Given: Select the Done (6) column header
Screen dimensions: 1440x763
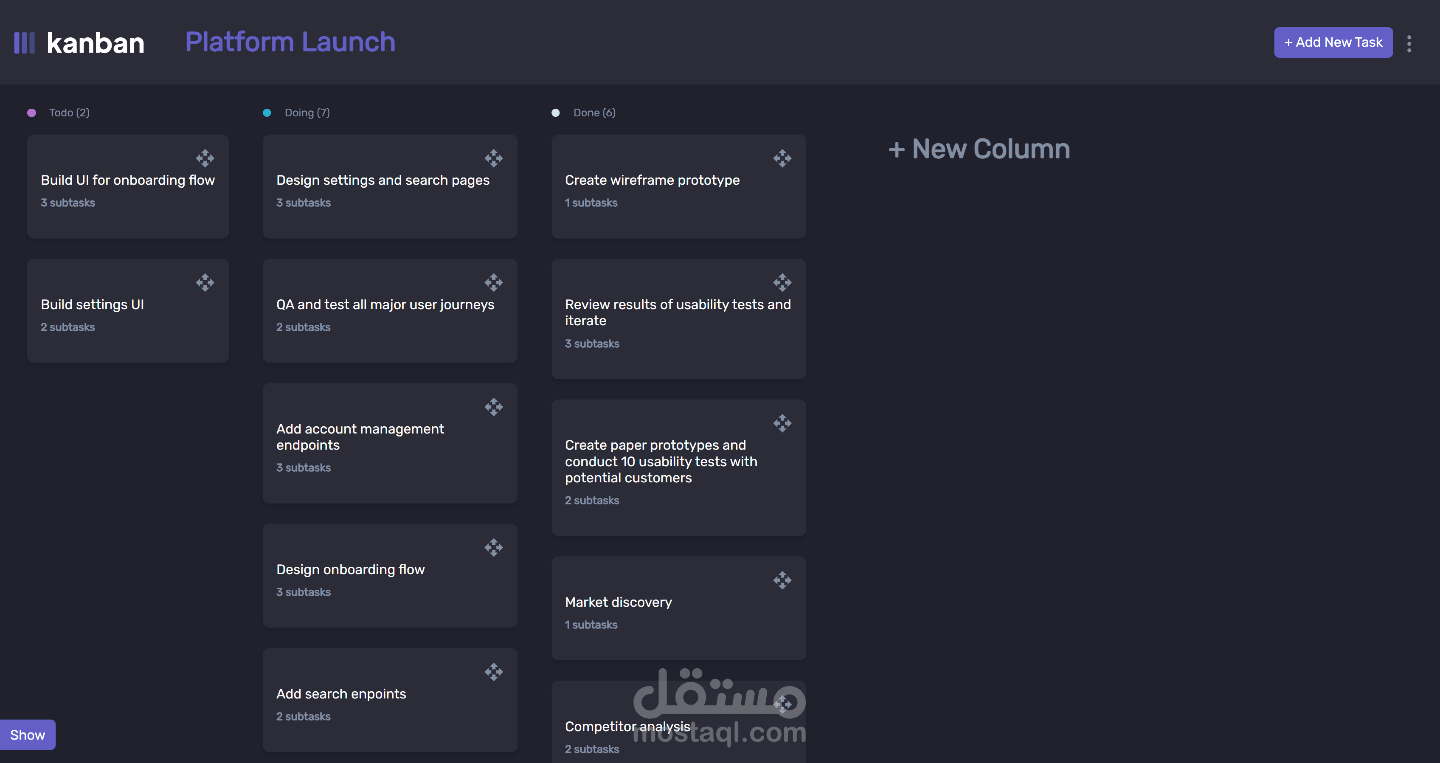Looking at the screenshot, I should tap(593, 113).
